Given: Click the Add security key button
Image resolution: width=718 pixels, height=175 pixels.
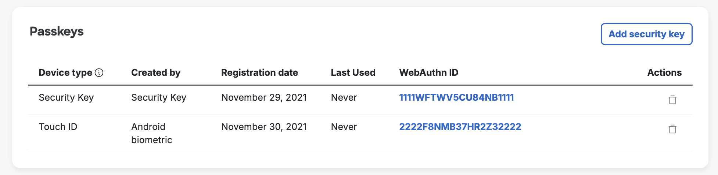Looking at the screenshot, I should point(646,34).
